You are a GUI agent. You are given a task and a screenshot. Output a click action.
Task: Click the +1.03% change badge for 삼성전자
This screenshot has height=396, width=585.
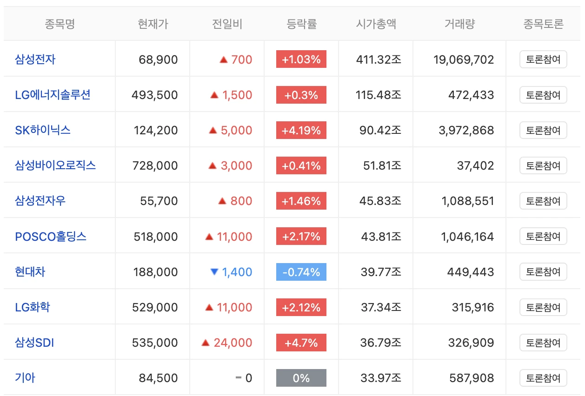point(301,59)
